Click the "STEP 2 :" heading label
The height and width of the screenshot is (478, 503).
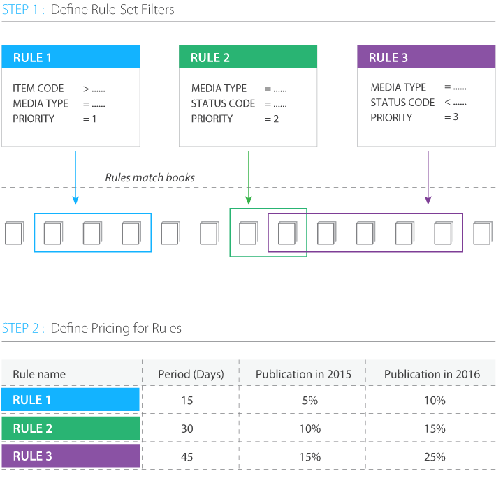pos(24,329)
